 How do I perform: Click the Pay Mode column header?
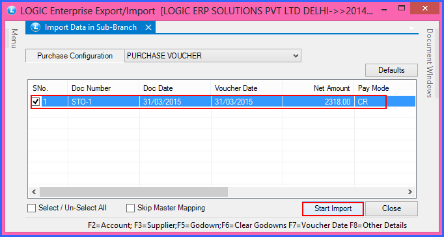[385, 88]
